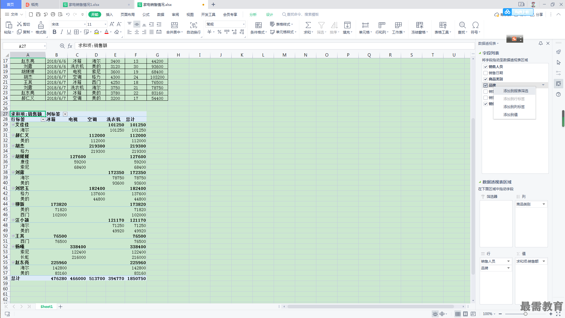Image resolution: width=565 pixels, height=318 pixels.
Task: Toggle Underline formatting
Action: [69, 32]
